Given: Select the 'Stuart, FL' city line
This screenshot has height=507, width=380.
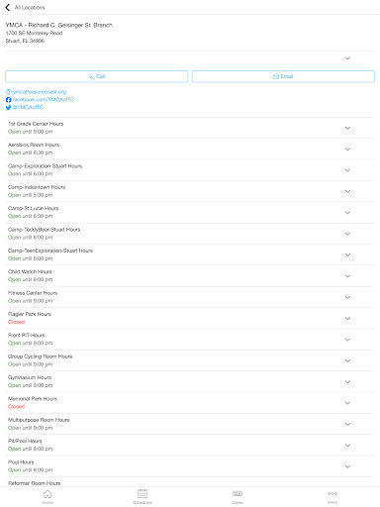Looking at the screenshot, I should (25, 41).
